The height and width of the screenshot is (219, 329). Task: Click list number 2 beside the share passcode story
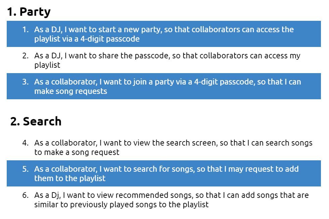(x=26, y=56)
